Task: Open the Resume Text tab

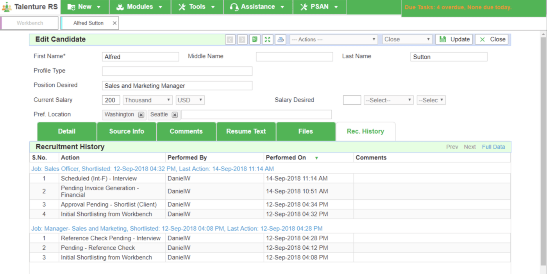Action: click(x=246, y=131)
